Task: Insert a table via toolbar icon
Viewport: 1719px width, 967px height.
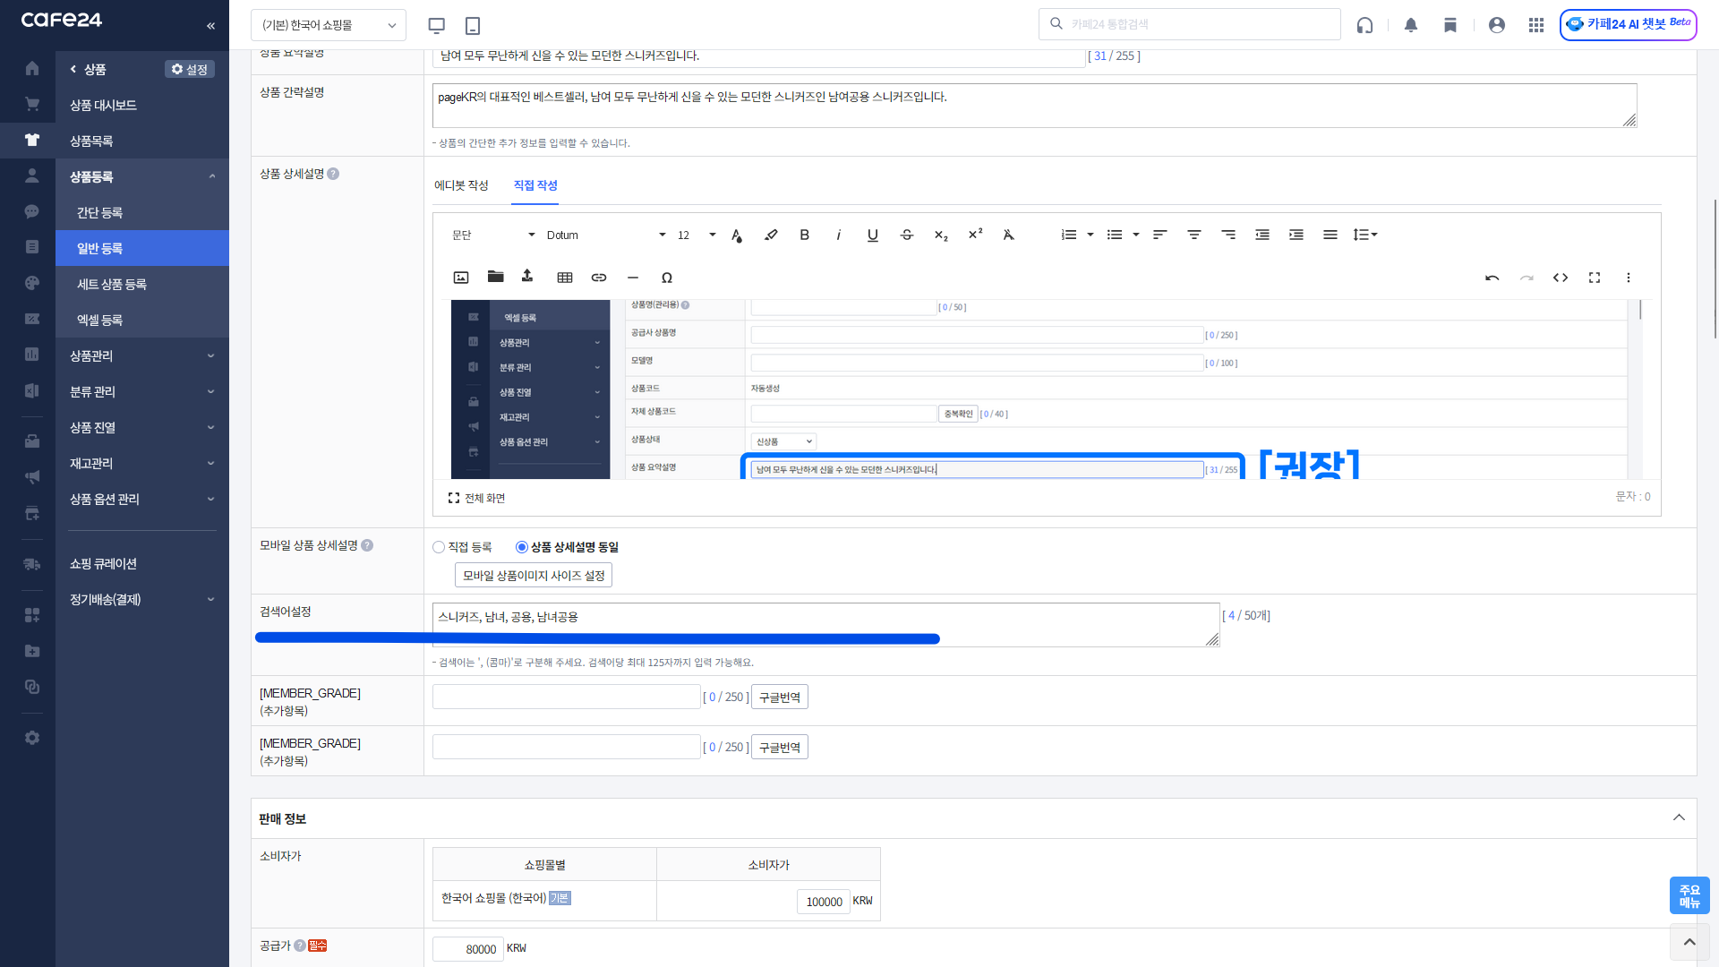Action: pyautogui.click(x=564, y=278)
